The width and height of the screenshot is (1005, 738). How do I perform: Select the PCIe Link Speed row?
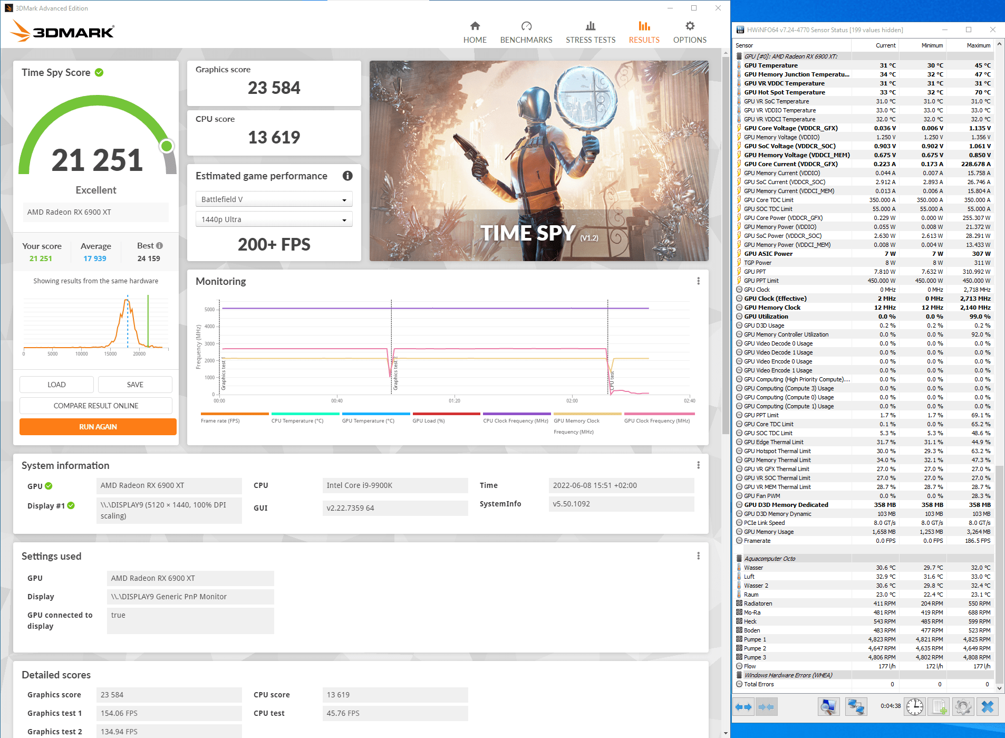click(x=864, y=523)
